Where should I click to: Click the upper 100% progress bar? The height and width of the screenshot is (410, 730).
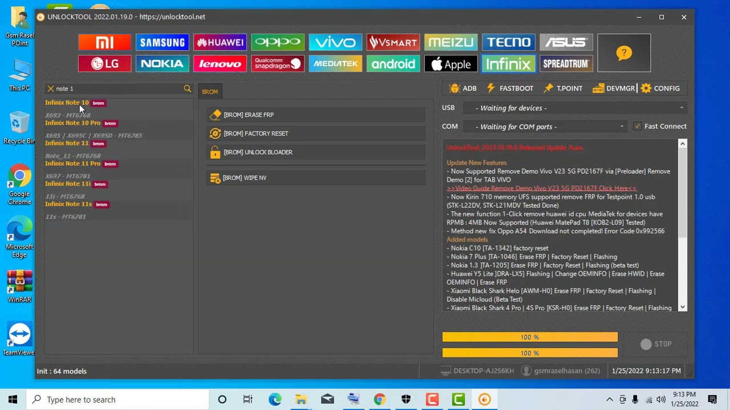tap(530, 337)
